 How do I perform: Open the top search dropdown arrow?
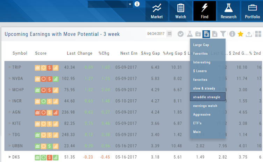(x=130, y=4)
